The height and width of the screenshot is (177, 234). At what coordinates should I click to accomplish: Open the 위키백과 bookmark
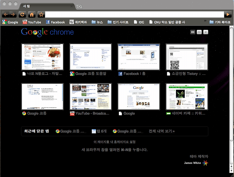[78, 22]
